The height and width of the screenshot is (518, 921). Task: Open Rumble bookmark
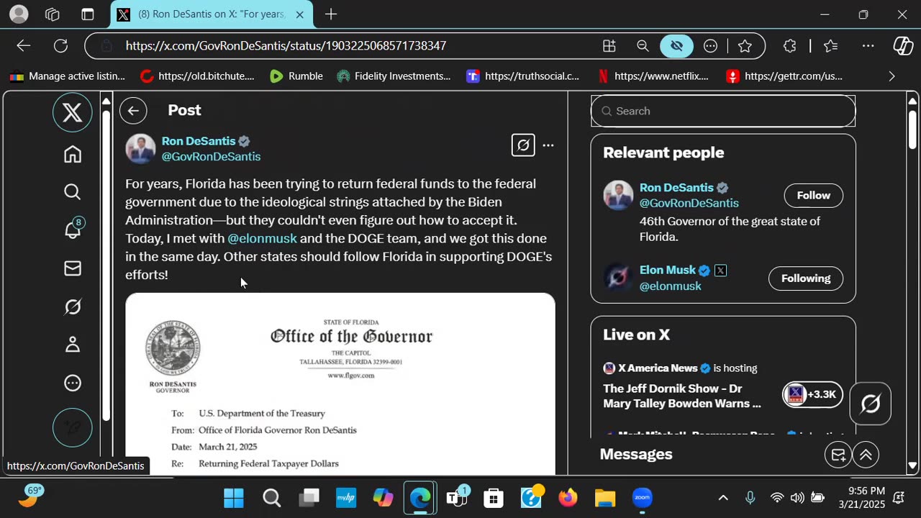click(x=296, y=76)
